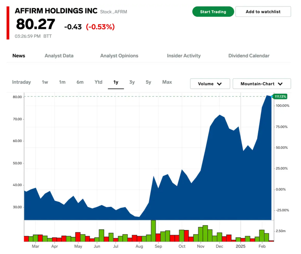Screen dimensions: 301x254
Task: Click the AFFIRM HOLDINGS INC title
Action: coord(56,11)
